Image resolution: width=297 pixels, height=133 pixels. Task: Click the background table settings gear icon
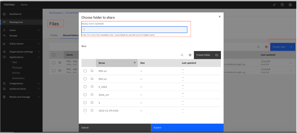tap(266, 47)
